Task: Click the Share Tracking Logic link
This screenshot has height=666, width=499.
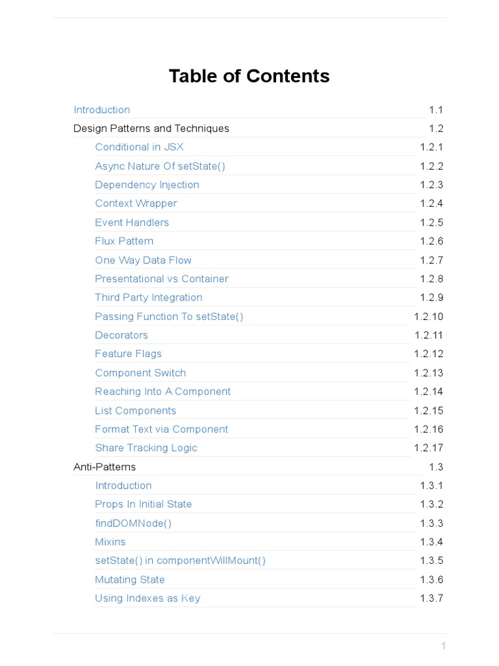Action: click(146, 448)
